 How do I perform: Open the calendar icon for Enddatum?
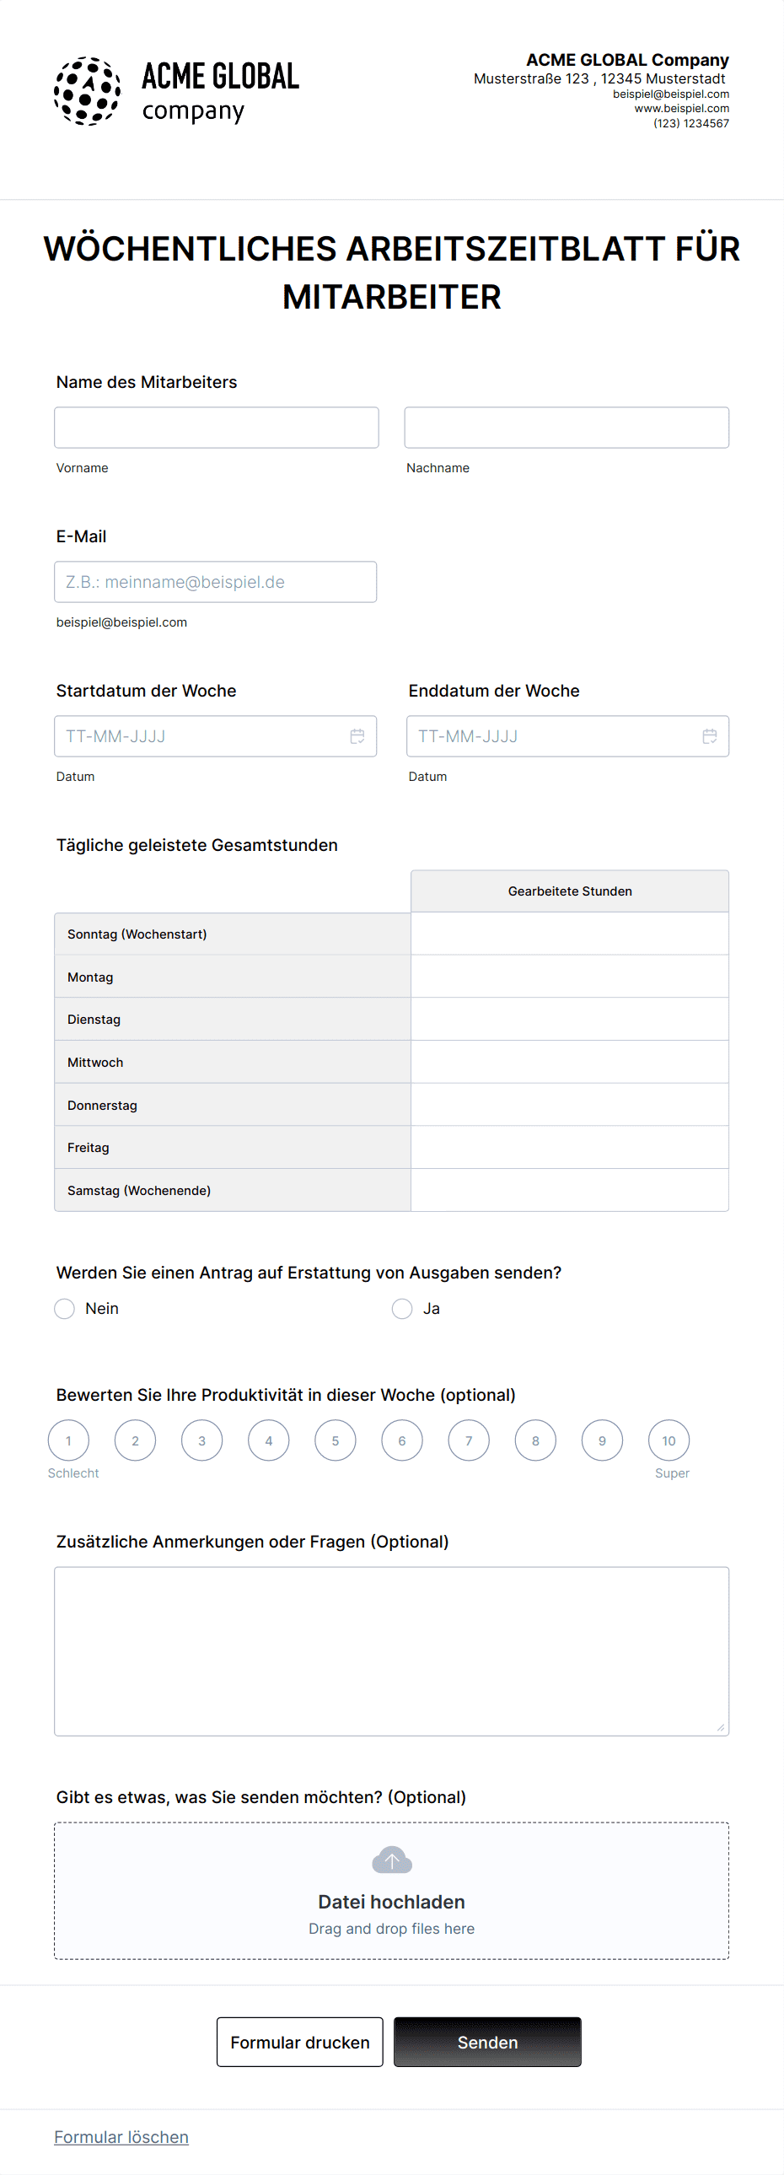(x=710, y=736)
